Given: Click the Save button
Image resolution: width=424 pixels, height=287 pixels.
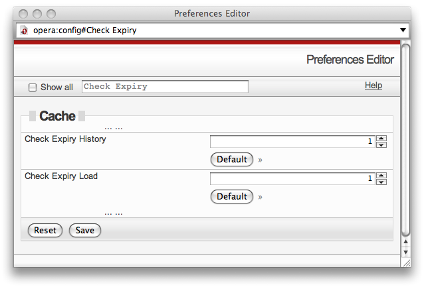Looking at the screenshot, I should 85,231.
